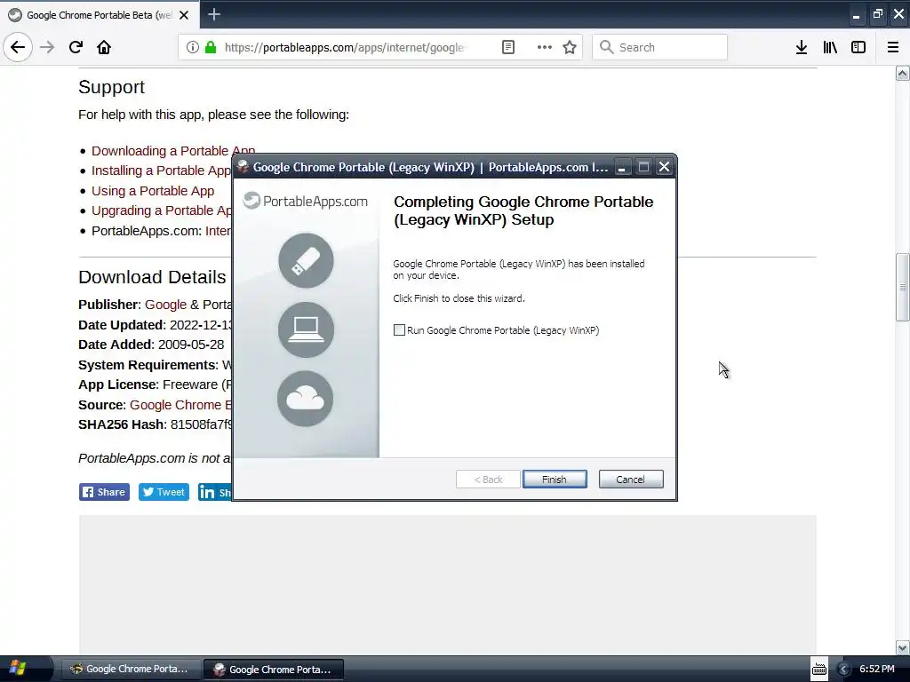Open a new tab with the plus icon

[x=214, y=14]
